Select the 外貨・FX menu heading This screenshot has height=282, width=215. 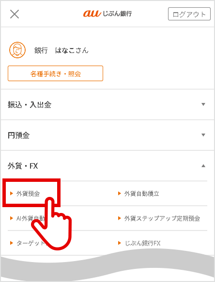click(x=23, y=166)
